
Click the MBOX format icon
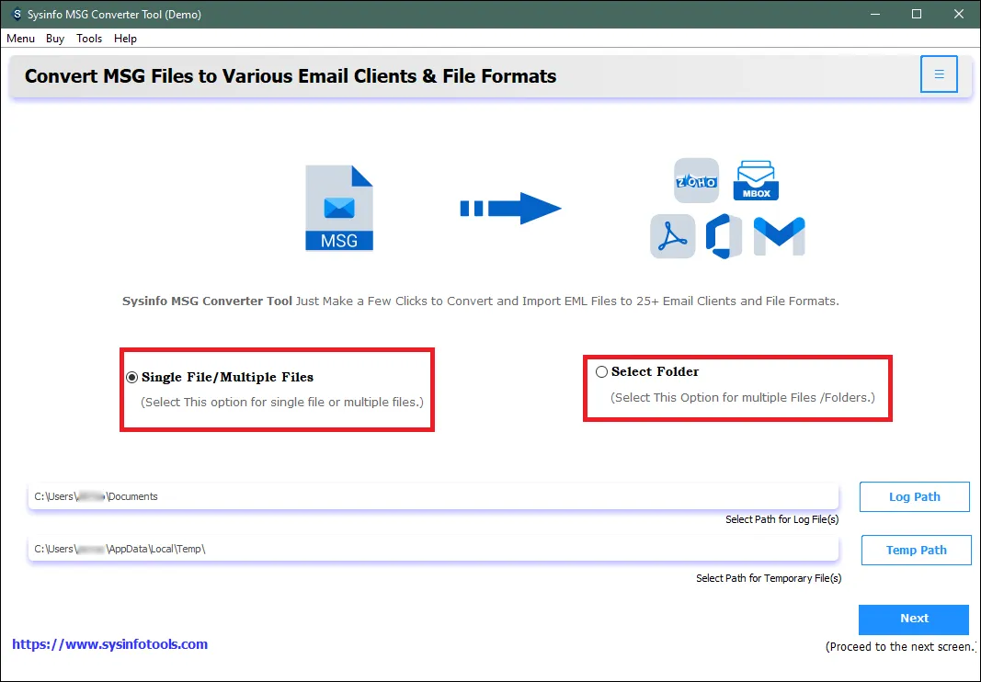point(756,180)
